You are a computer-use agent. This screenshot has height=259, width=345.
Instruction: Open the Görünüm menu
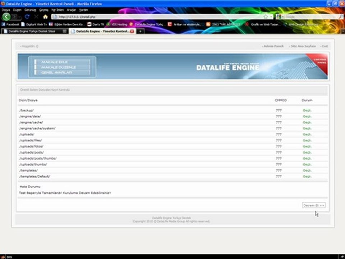(x=30, y=10)
